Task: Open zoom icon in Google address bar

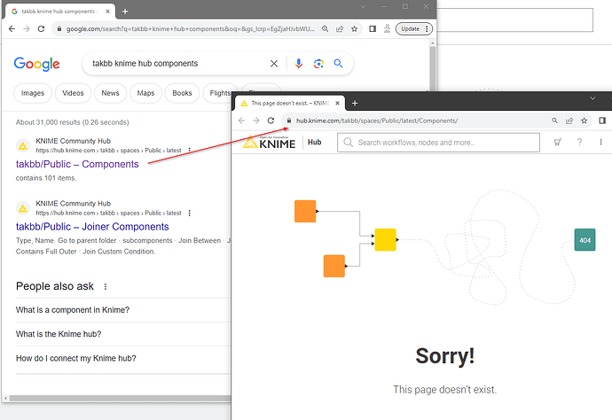Action: 325,29
